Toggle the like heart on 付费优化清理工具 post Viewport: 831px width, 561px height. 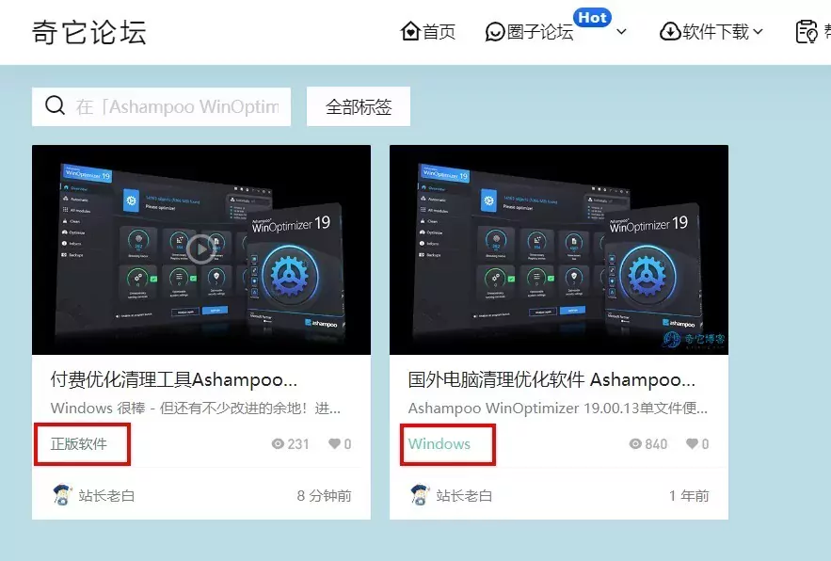(334, 443)
